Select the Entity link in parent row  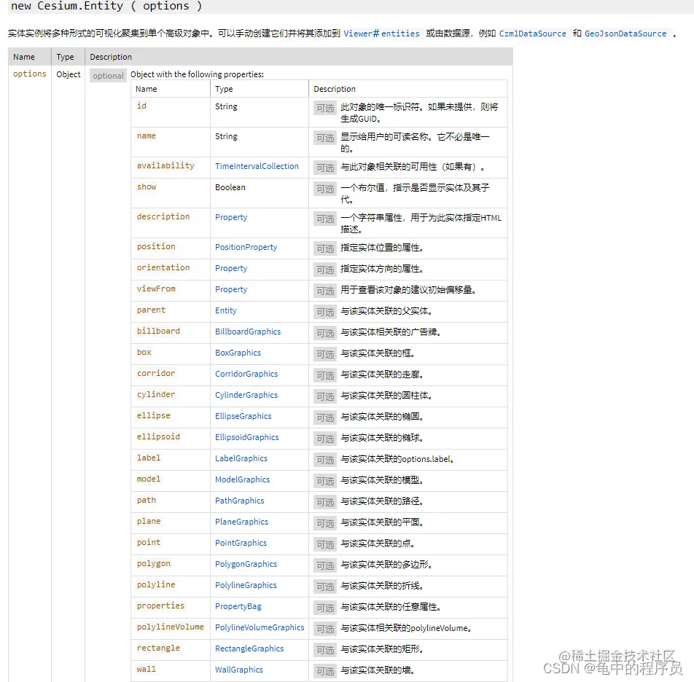click(x=226, y=310)
